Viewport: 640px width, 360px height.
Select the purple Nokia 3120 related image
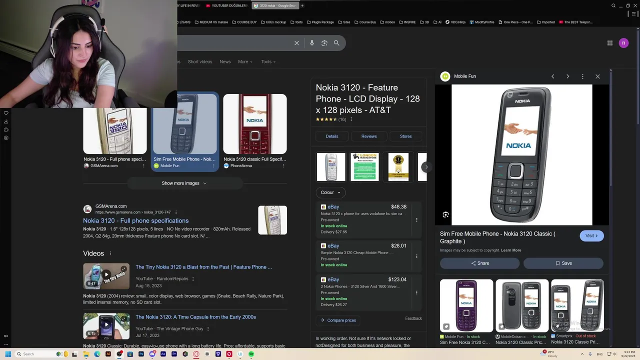(x=466, y=305)
